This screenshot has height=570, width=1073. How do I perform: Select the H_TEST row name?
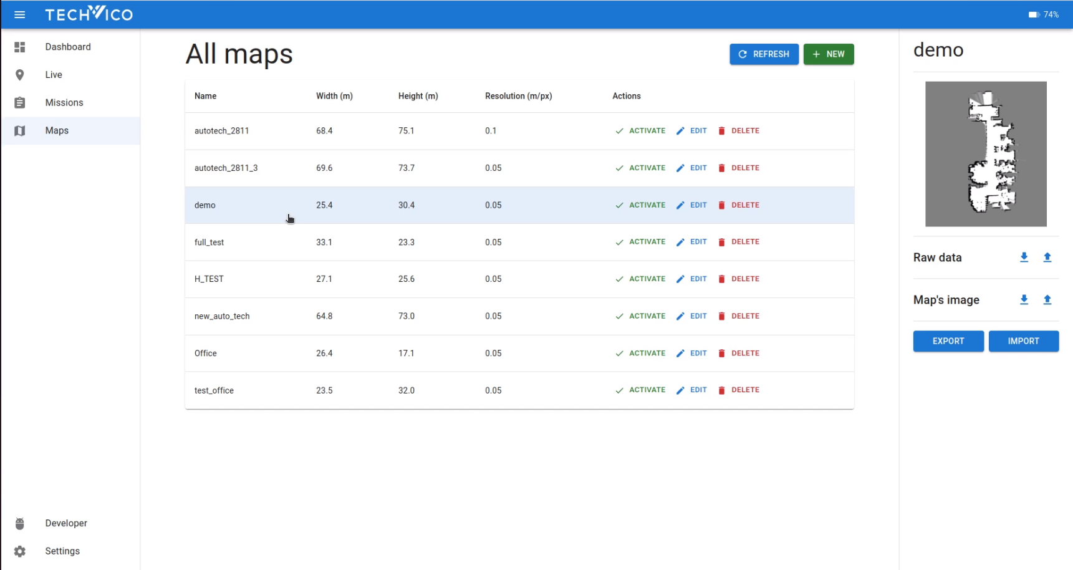209,279
